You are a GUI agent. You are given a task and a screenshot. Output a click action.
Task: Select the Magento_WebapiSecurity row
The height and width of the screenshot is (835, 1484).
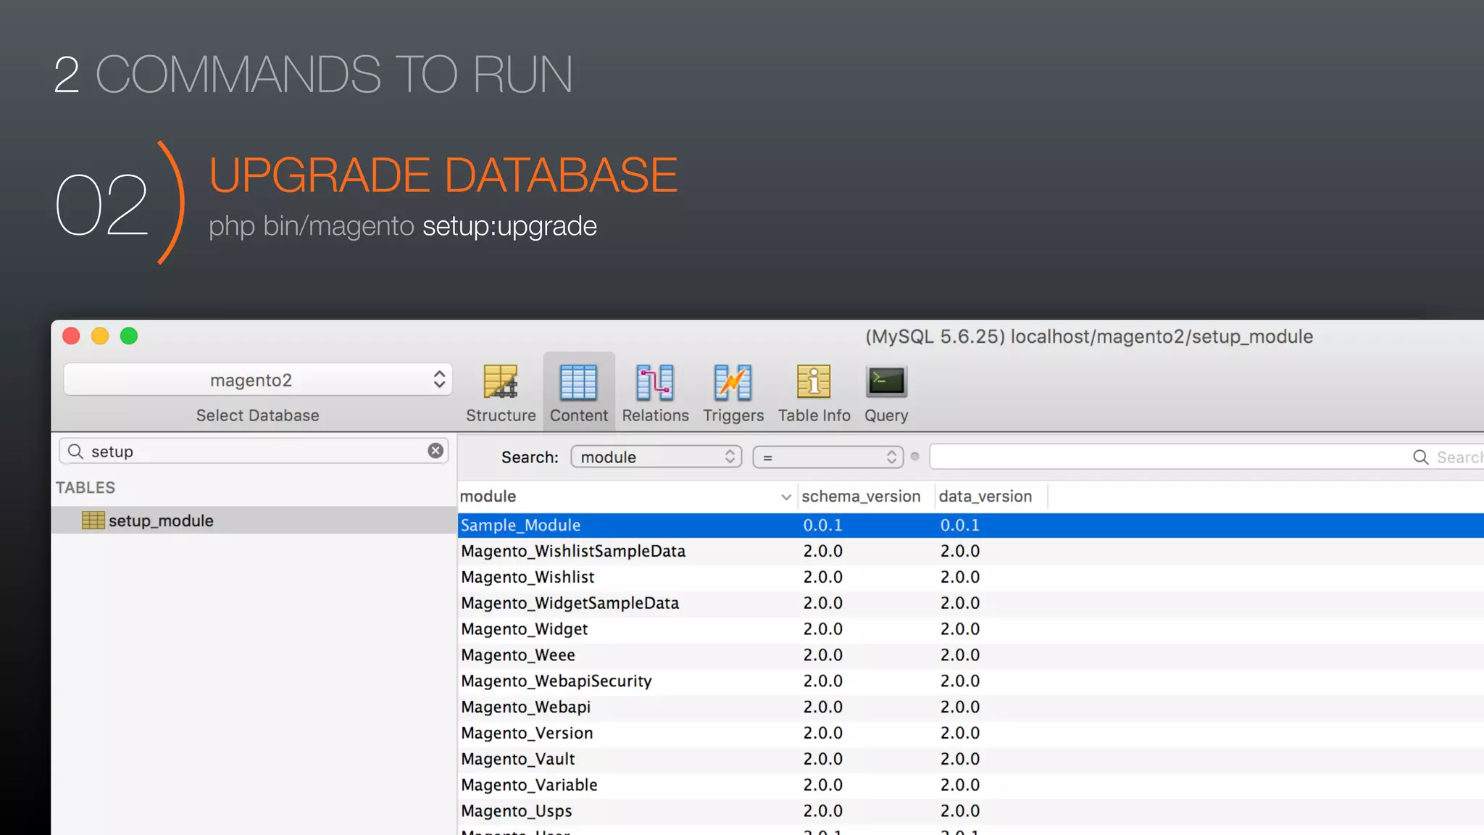pos(971,681)
